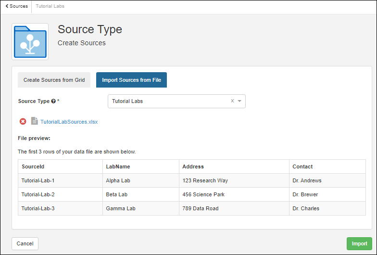This screenshot has height=255, width=377.
Task: Open the Tutorial Labs combo box
Action: 168,101
